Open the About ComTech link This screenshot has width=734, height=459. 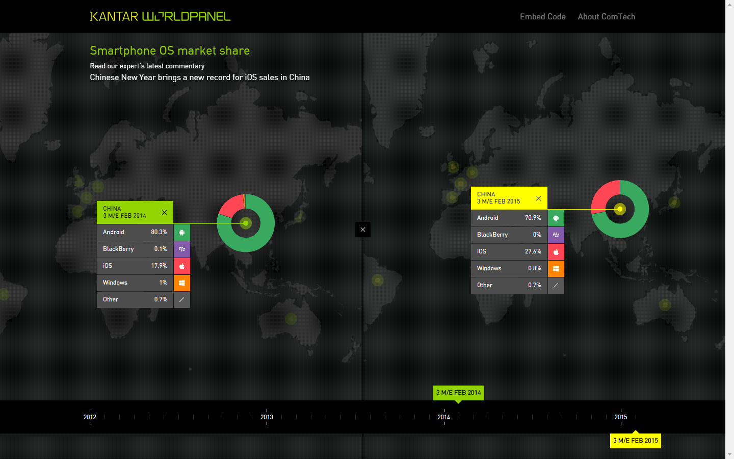pyautogui.click(x=607, y=17)
